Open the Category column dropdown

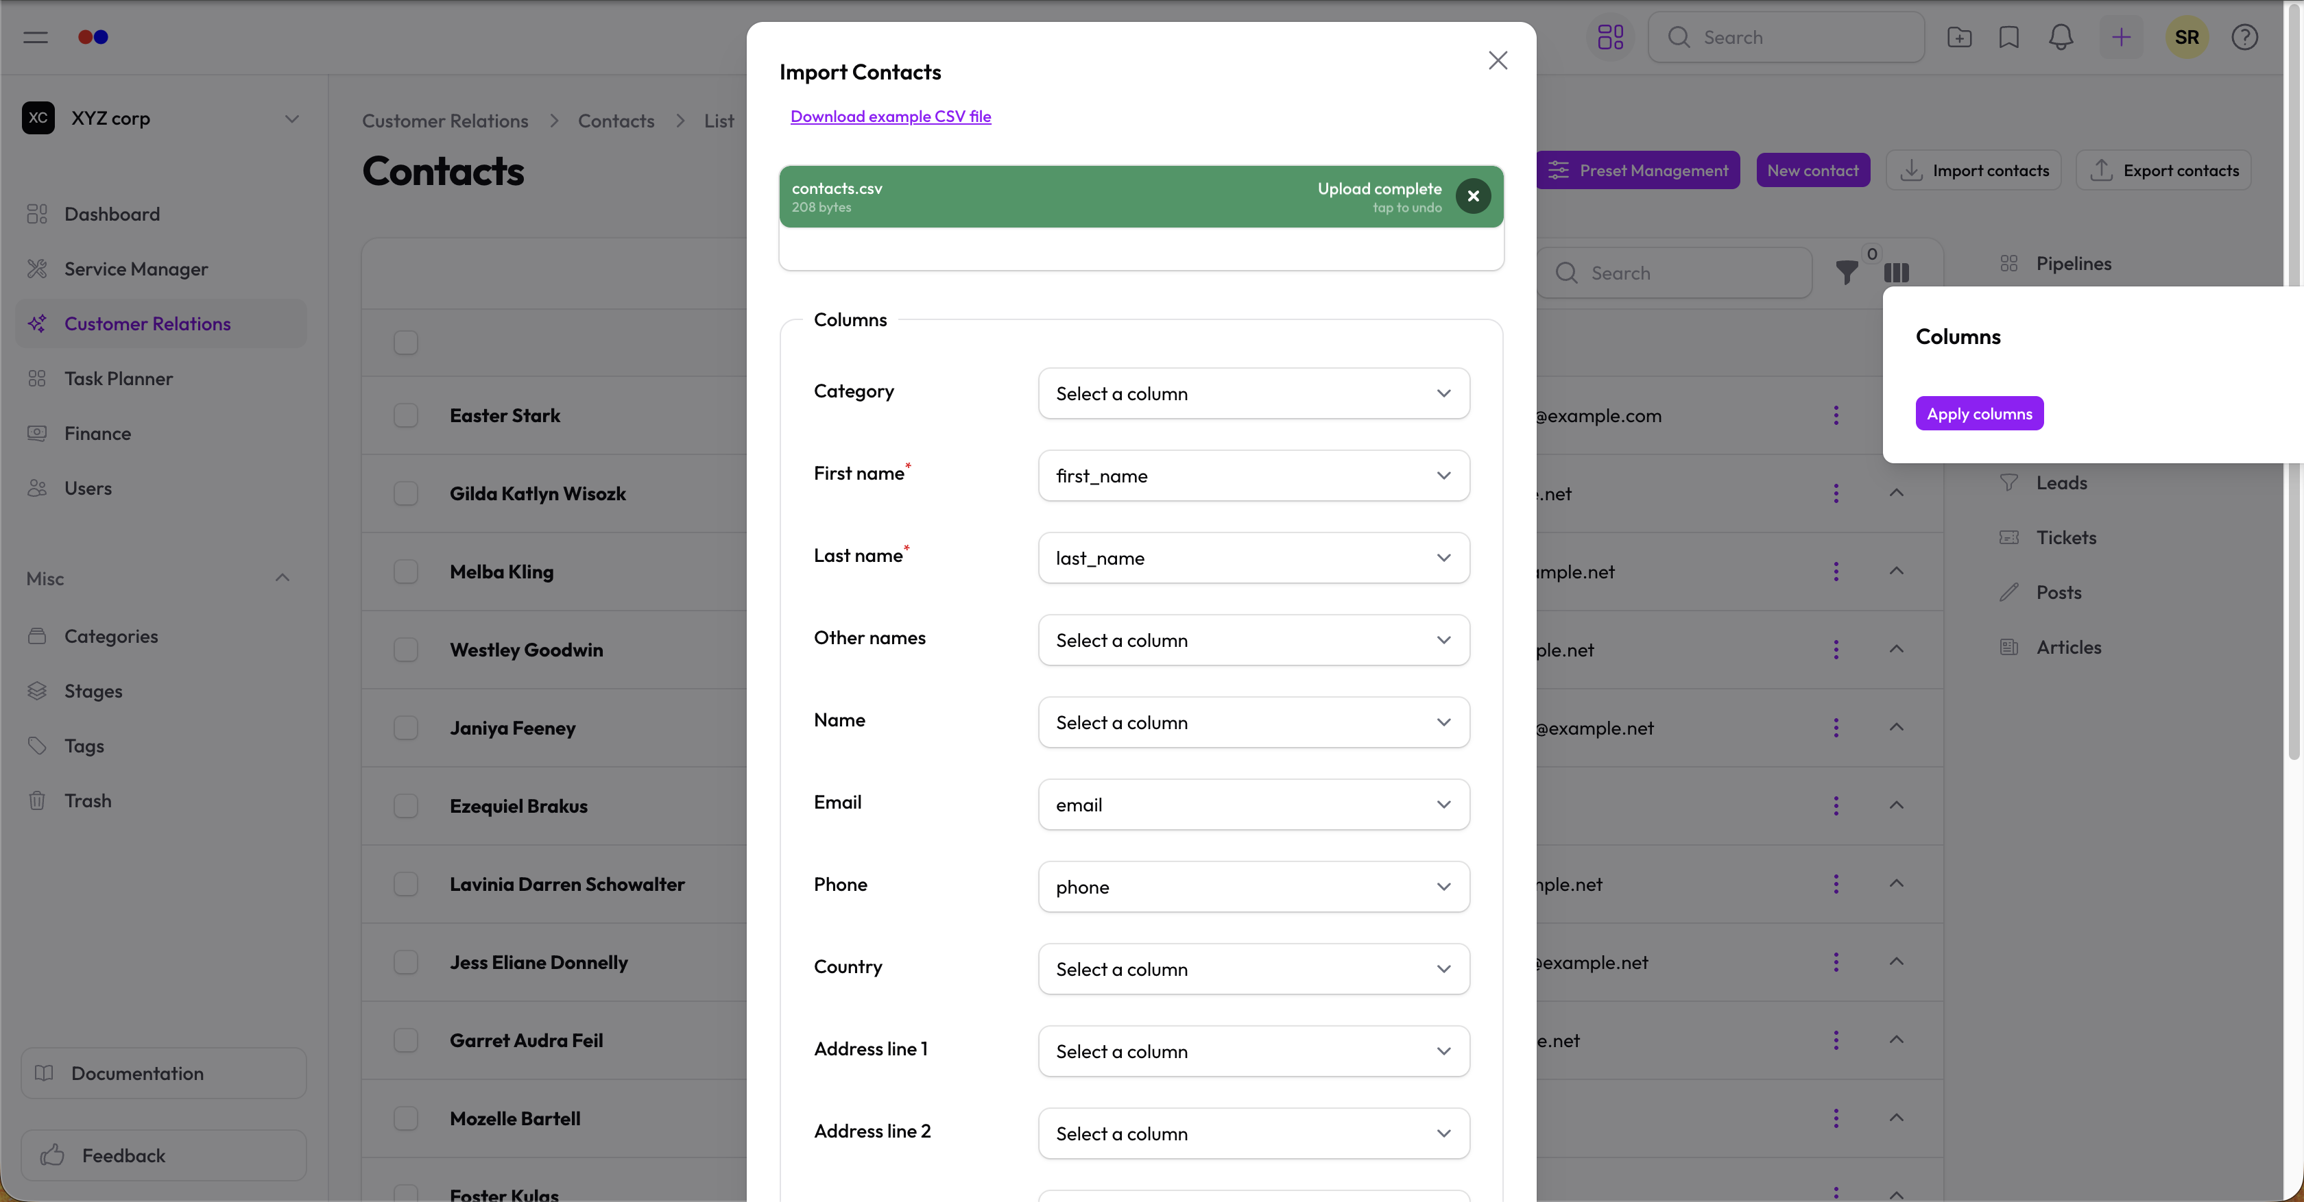click(x=1253, y=393)
